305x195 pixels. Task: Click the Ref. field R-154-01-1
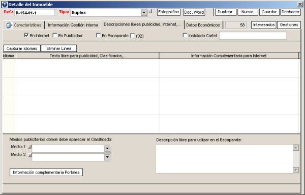tap(35, 13)
